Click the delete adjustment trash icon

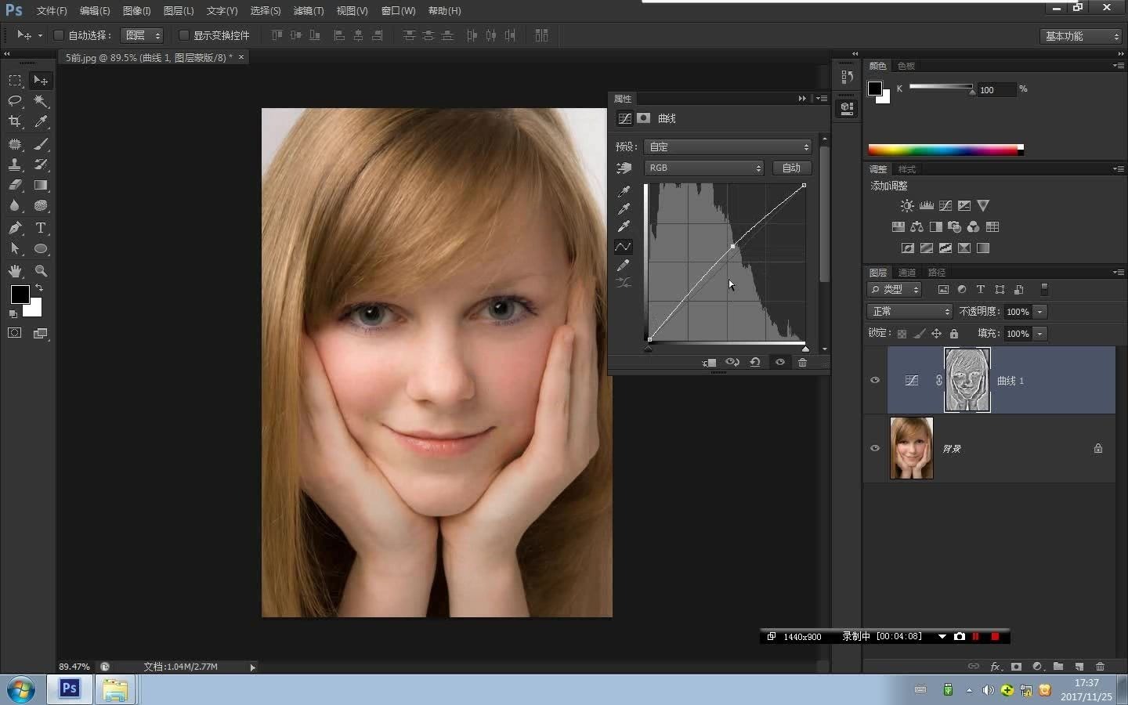pos(802,362)
